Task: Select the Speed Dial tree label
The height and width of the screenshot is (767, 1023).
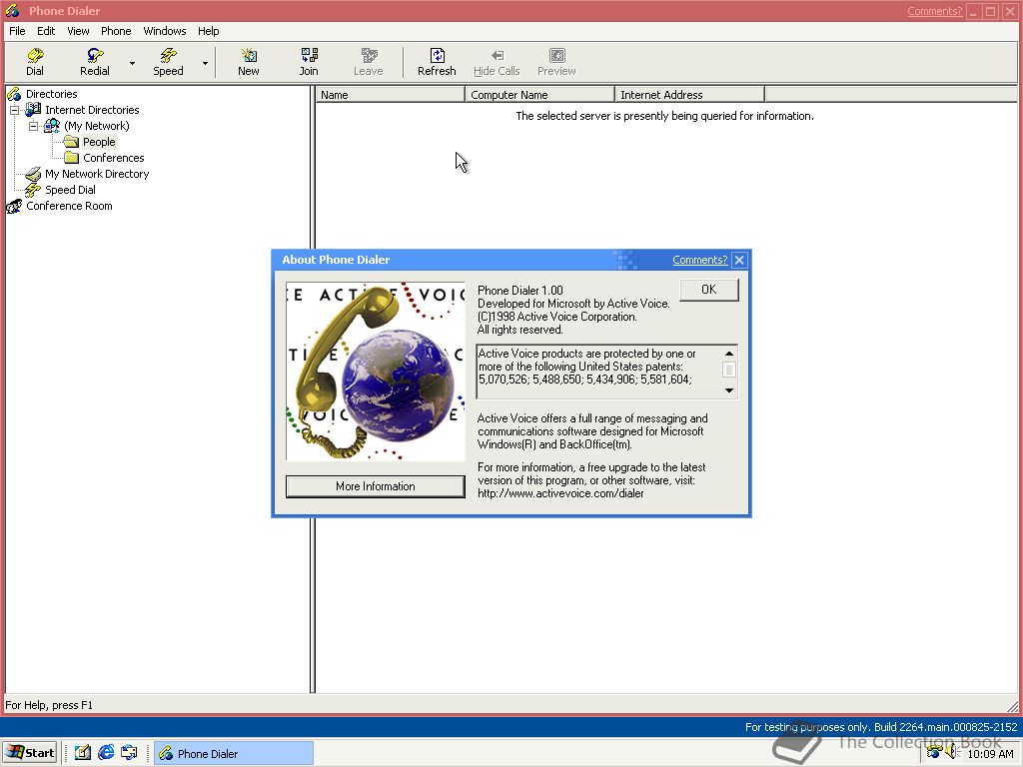Action: [71, 190]
